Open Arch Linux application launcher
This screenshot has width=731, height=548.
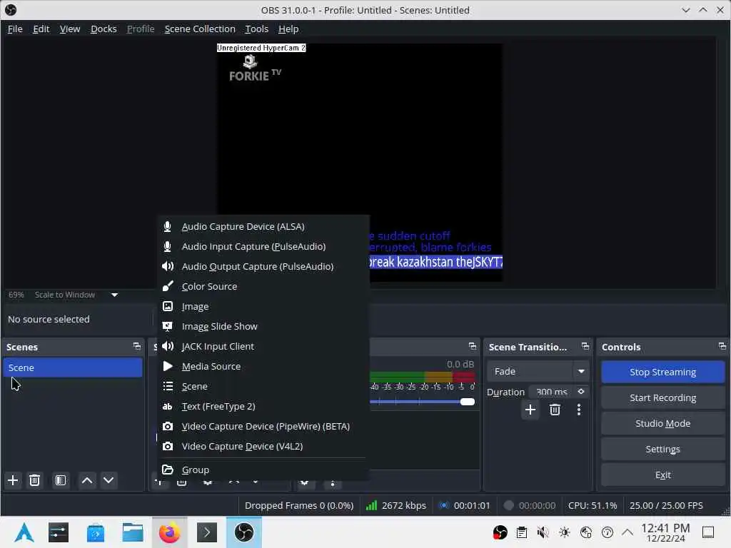click(x=24, y=532)
